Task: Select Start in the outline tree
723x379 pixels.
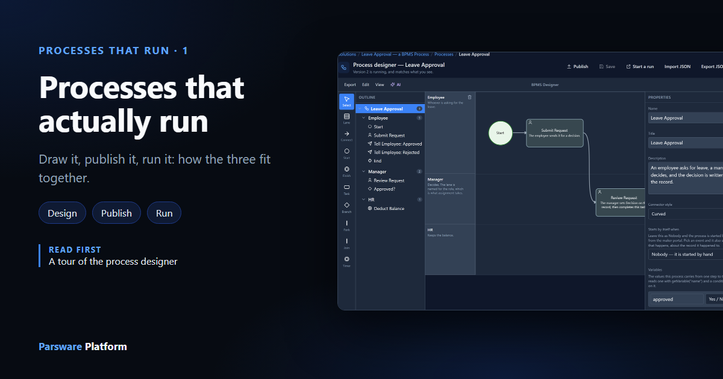Action: 375,127
